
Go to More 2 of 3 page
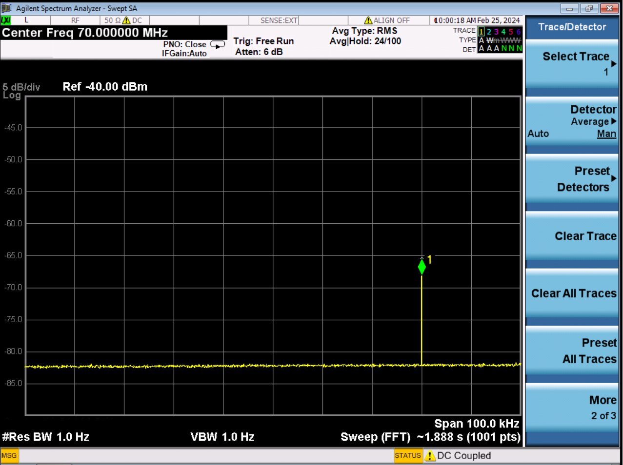click(572, 407)
